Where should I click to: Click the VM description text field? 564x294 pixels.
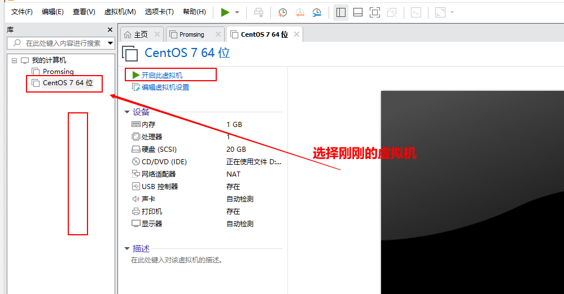point(177,260)
